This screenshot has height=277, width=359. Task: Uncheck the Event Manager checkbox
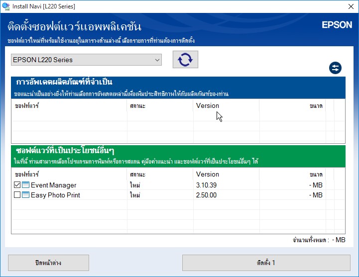pyautogui.click(x=17, y=185)
